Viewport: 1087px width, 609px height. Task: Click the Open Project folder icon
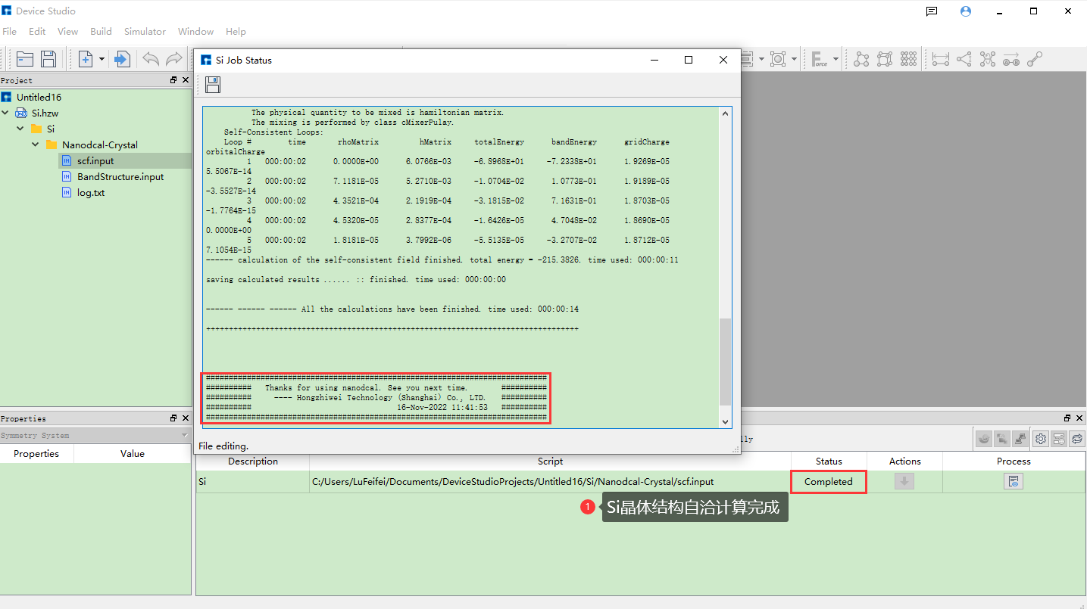coord(25,59)
